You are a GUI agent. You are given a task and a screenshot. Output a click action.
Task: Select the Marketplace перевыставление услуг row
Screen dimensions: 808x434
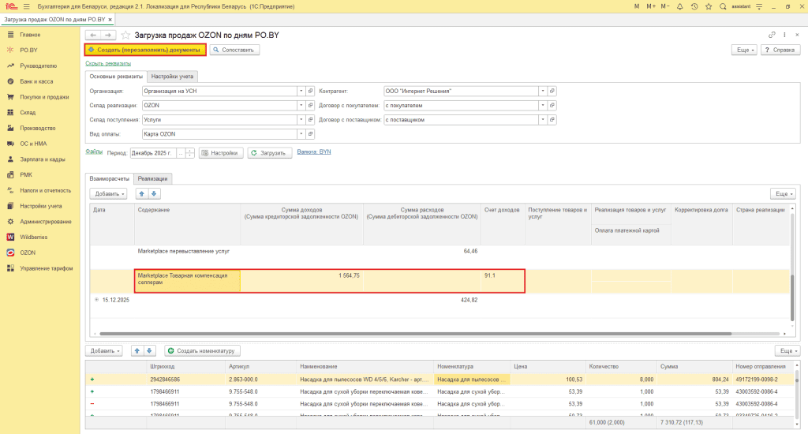(439, 256)
